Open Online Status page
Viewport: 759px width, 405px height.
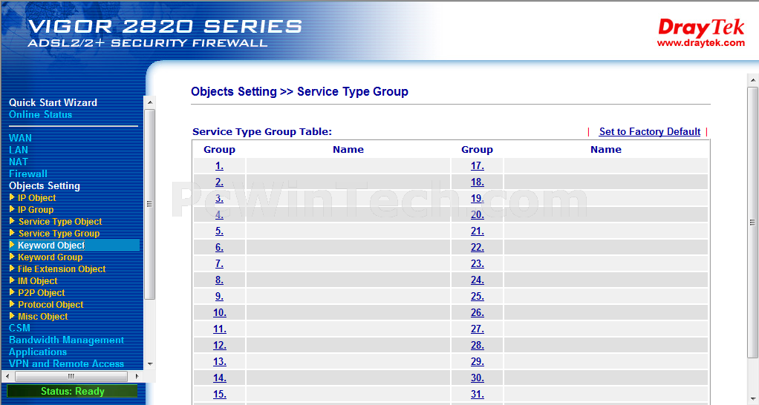(40, 114)
